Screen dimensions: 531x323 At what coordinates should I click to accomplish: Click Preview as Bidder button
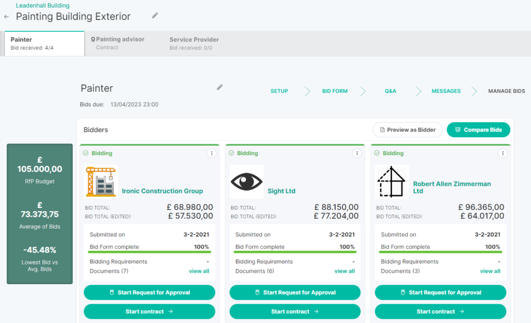coord(408,130)
